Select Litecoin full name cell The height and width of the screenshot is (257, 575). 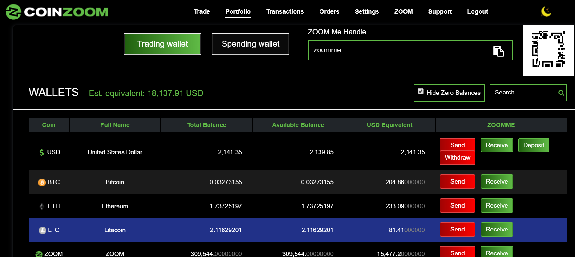tap(115, 230)
